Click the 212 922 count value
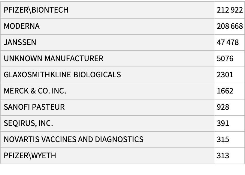 (x=229, y=10)
